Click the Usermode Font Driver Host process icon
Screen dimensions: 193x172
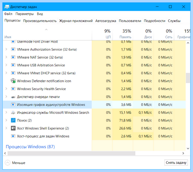[x=13, y=42]
